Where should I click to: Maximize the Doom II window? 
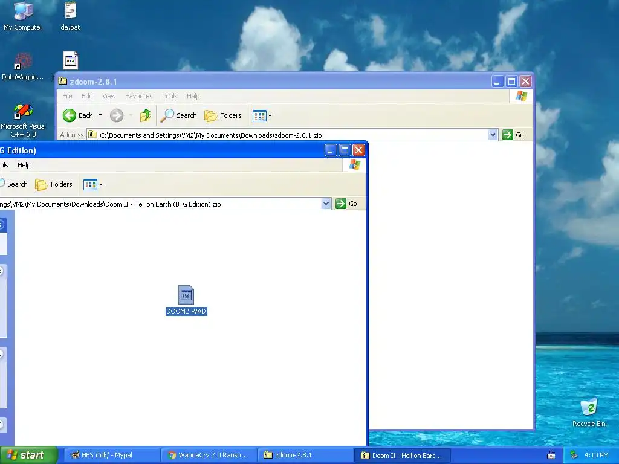(345, 150)
